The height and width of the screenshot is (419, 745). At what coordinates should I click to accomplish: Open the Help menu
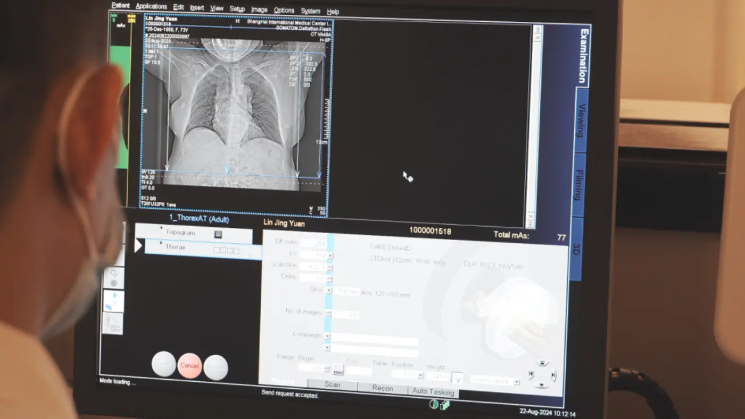333,11
